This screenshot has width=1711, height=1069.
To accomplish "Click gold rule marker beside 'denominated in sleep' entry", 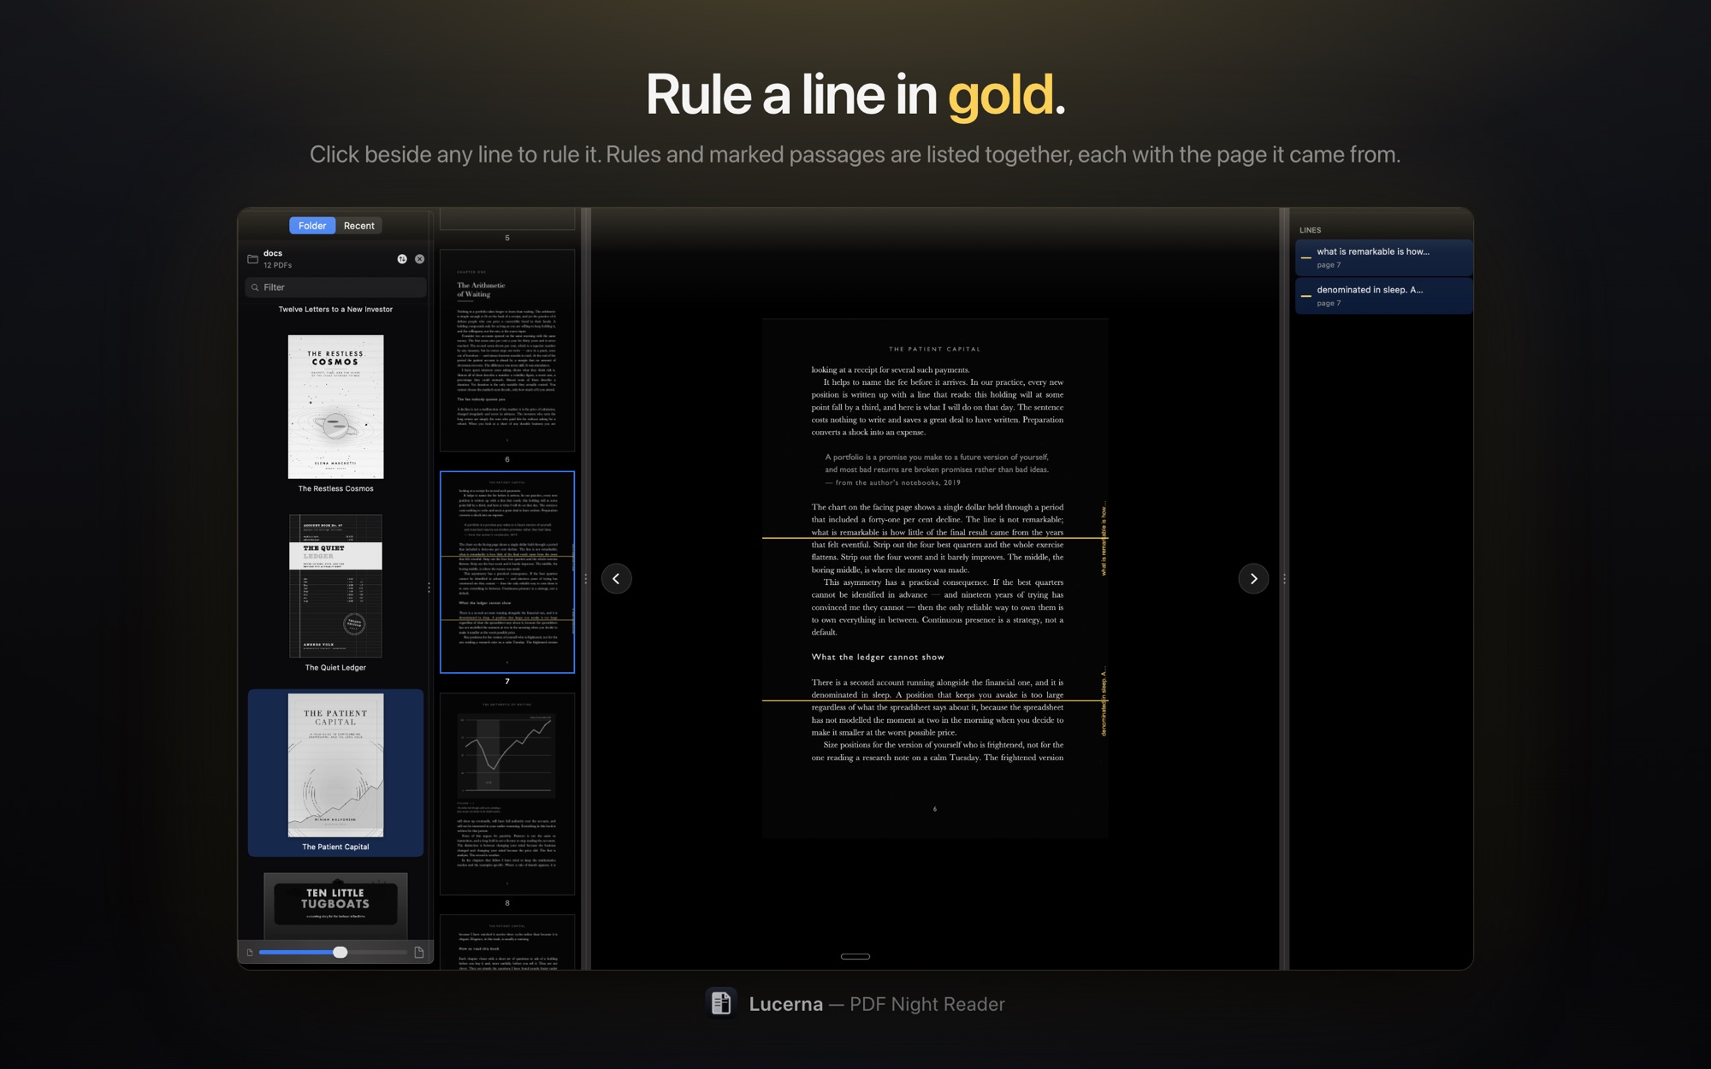I will [1305, 296].
